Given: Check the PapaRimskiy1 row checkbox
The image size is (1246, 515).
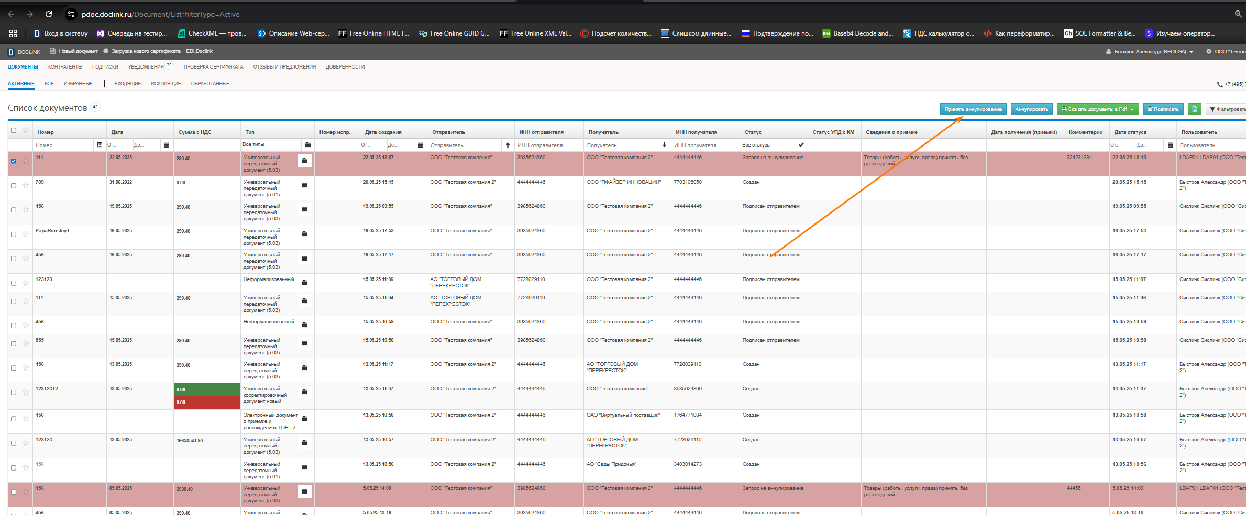Looking at the screenshot, I should 14,234.
